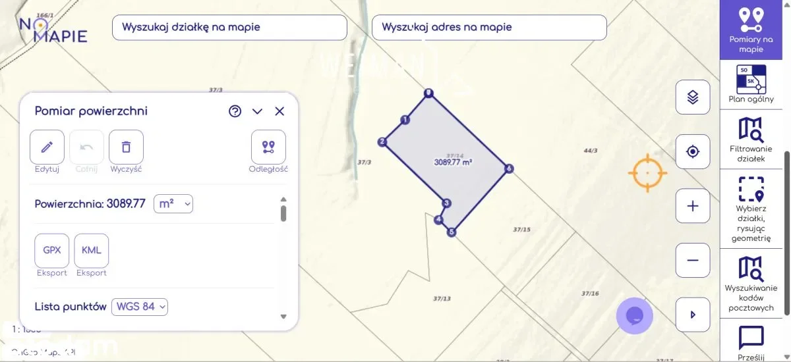Screen dimensions: 791x362
Task: Open the m² area unit dropdown
Action: pyautogui.click(x=173, y=204)
